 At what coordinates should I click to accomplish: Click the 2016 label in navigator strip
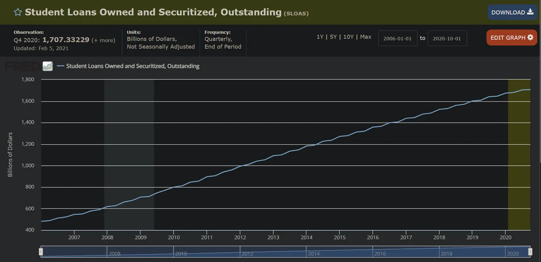click(380, 254)
